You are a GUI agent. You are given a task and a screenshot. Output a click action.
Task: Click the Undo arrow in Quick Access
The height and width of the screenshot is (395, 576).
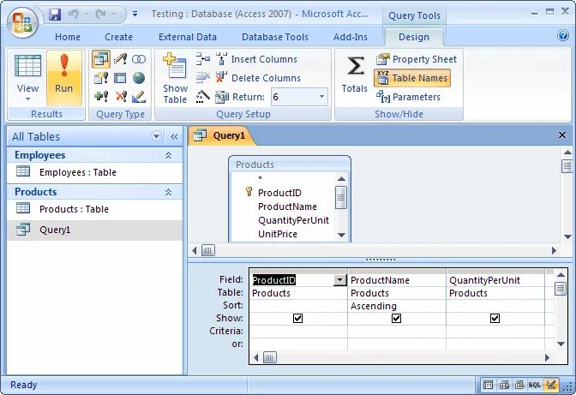pyautogui.click(x=74, y=15)
